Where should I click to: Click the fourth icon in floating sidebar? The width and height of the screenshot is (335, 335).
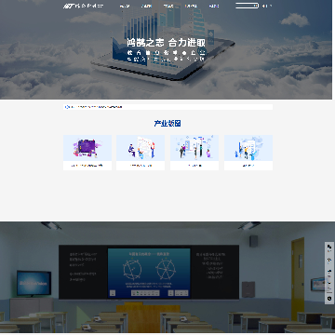(x=329, y=283)
